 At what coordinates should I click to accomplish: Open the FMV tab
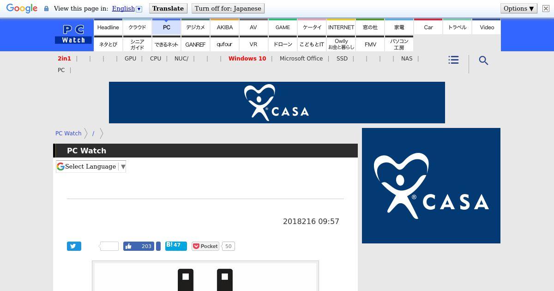[x=370, y=44]
